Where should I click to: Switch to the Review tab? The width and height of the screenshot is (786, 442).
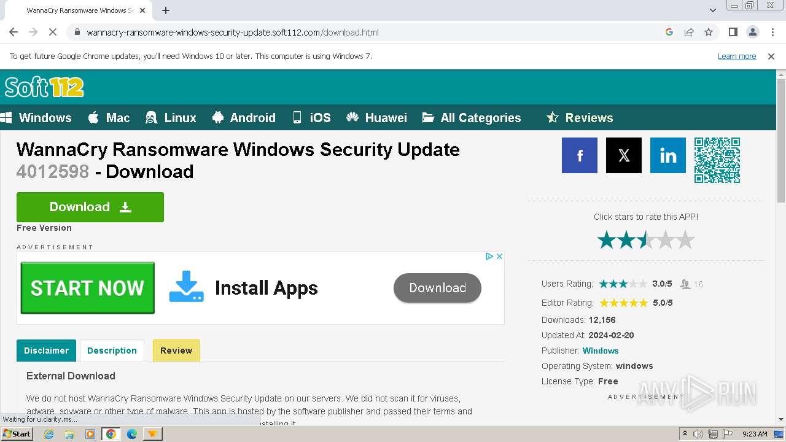(176, 351)
